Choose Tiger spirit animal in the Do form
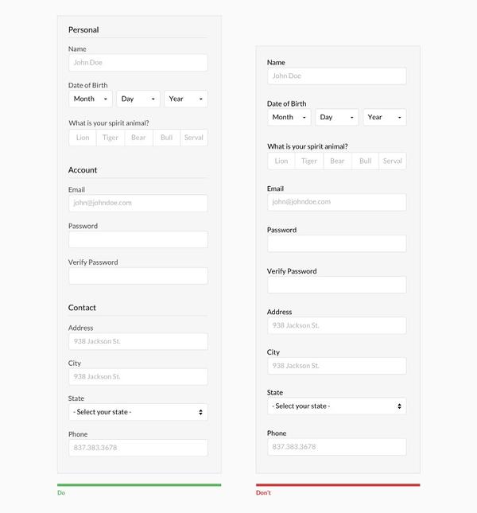This screenshot has height=513, width=477. coord(111,138)
